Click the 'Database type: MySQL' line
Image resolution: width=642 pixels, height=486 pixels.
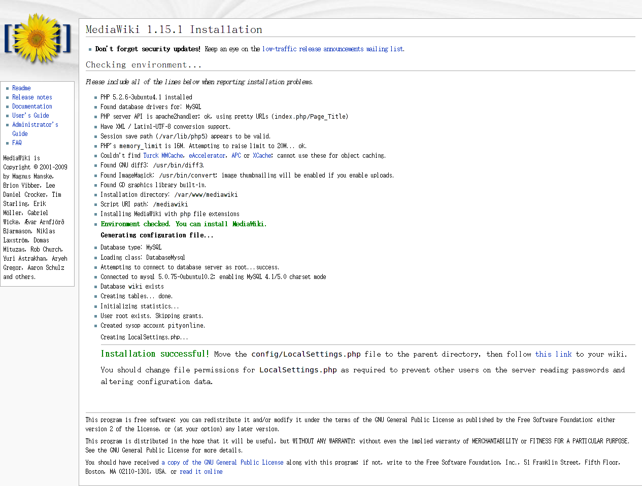click(x=131, y=248)
